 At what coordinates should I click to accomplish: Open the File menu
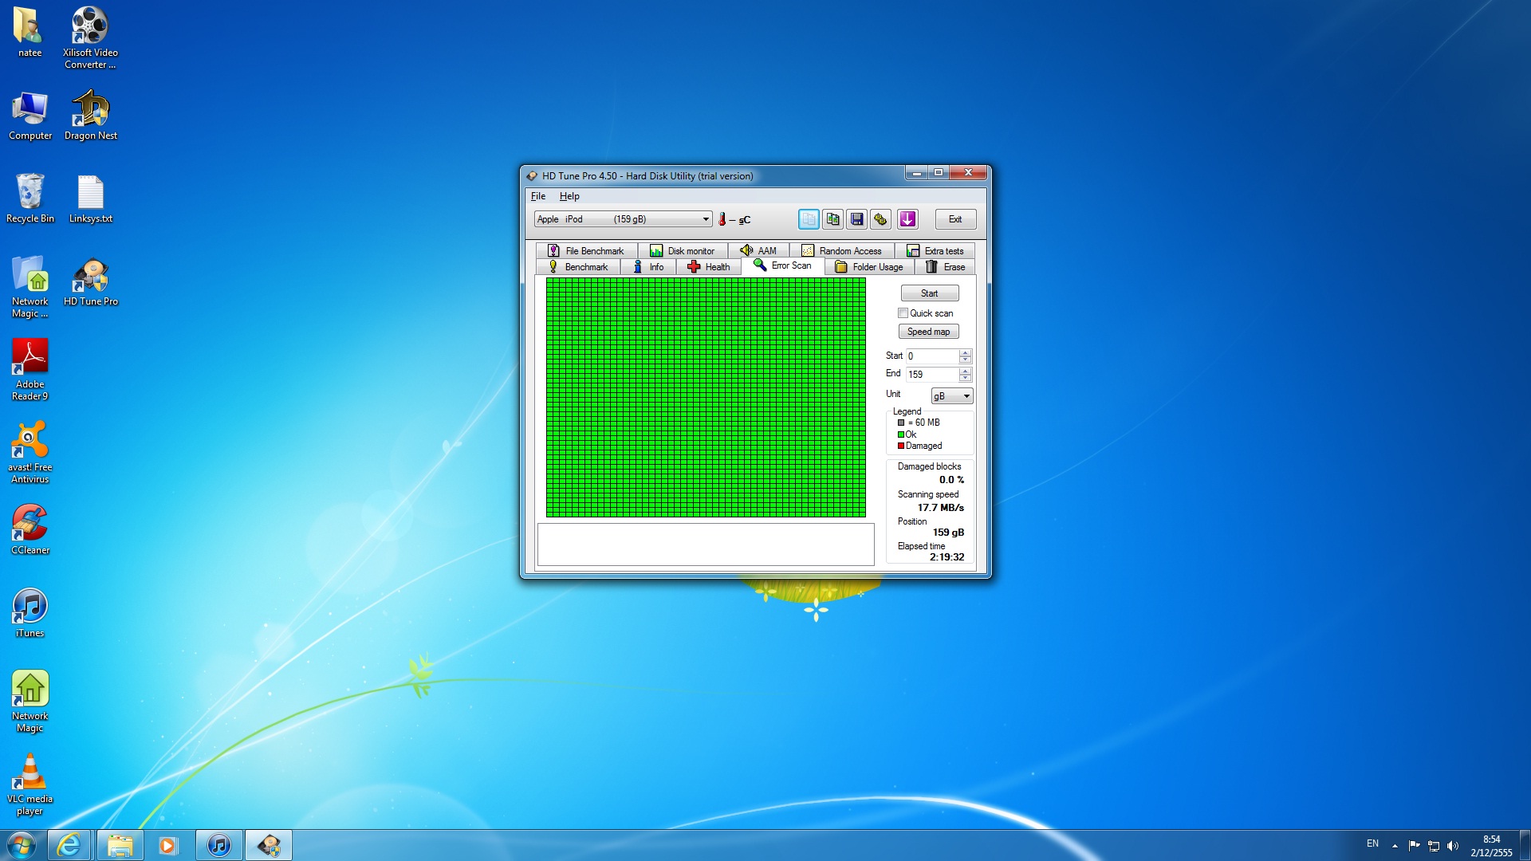click(x=538, y=196)
